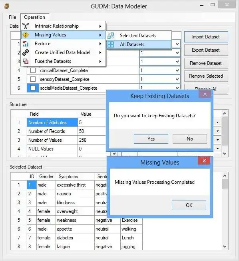Click Structure panel scrollbar up arrow
Image resolution: width=239 pixels, height=261 pixels.
coord(225,113)
